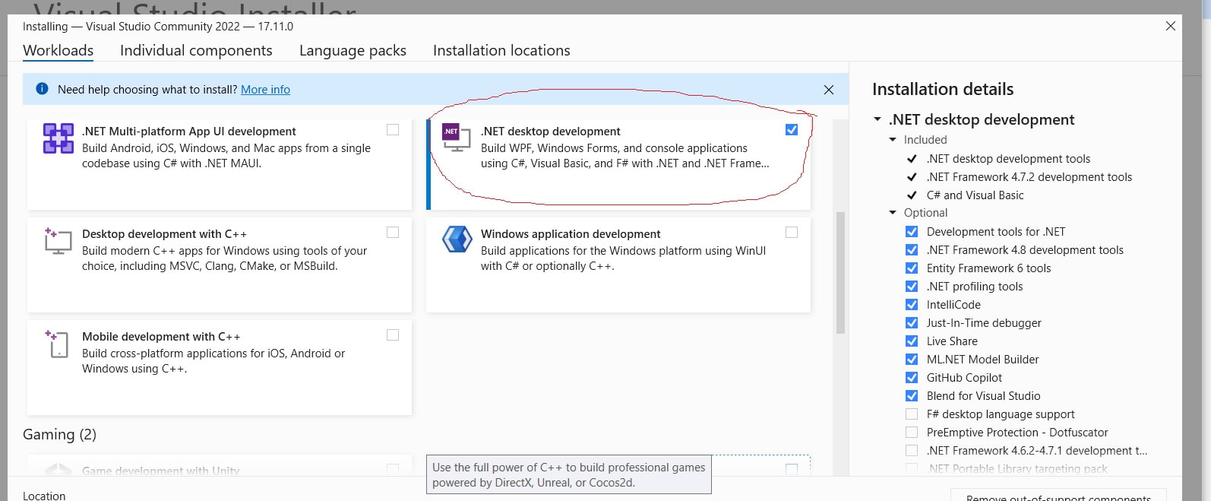
Task: Check the Windows application development workload
Action: (792, 233)
